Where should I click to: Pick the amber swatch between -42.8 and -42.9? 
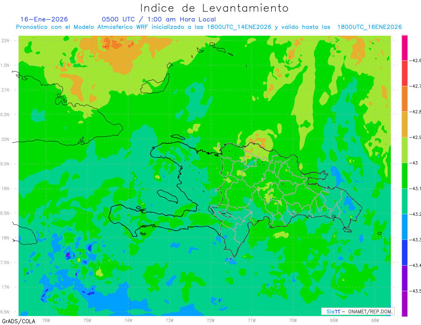pos(405,124)
